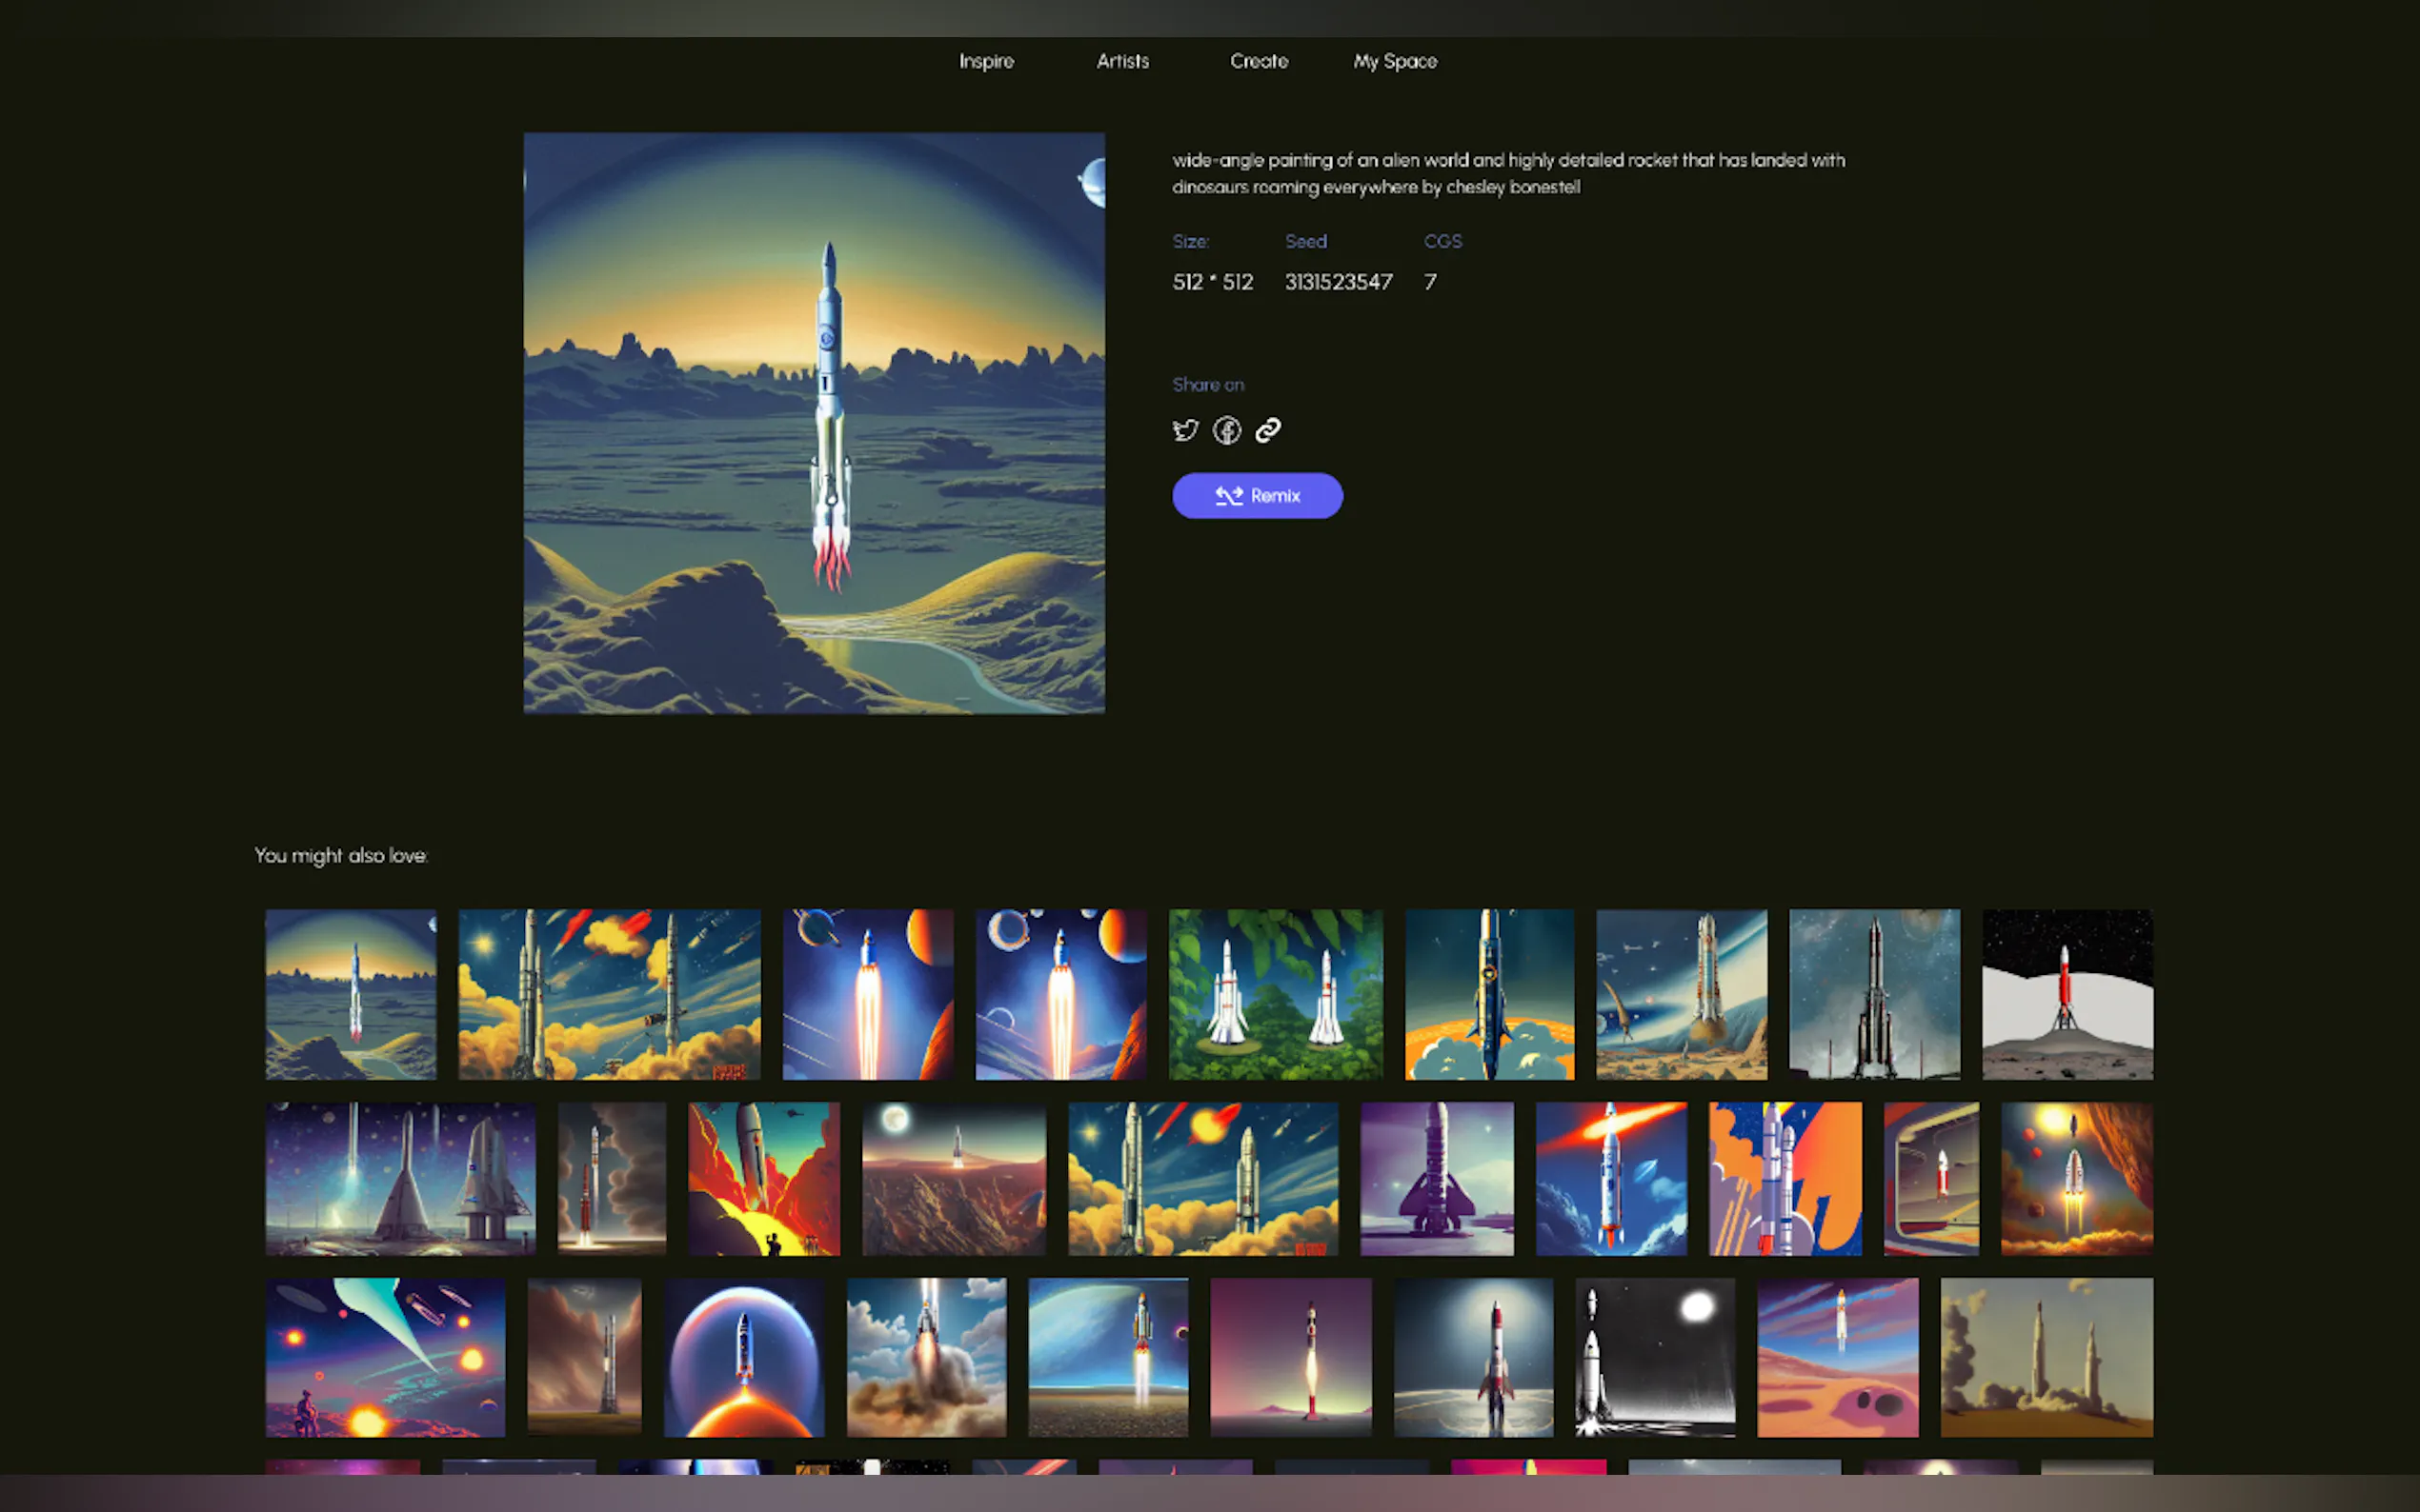Open the main rocket painting image
This screenshot has height=1512, width=2420.
815,423
